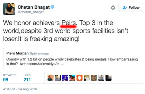Open the orange egg default avatar
Viewport: 145px width, 94px height.
tap(79, 78)
